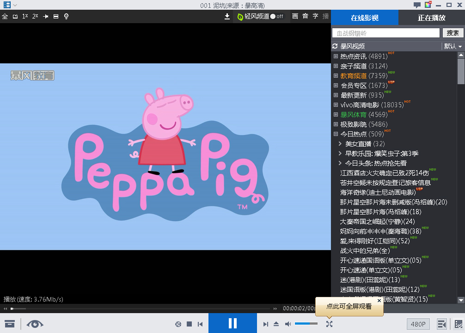Toggle the playlist panel icon at bottom right

[441, 324]
